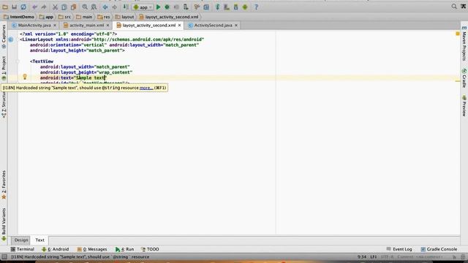Click layoyt_activity_second.xml breadcrumb
468x263 pixels.
(x=169, y=17)
